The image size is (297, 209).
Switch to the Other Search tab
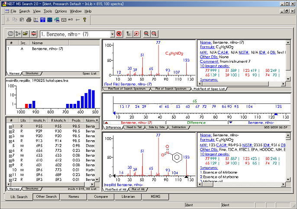click(x=46, y=197)
